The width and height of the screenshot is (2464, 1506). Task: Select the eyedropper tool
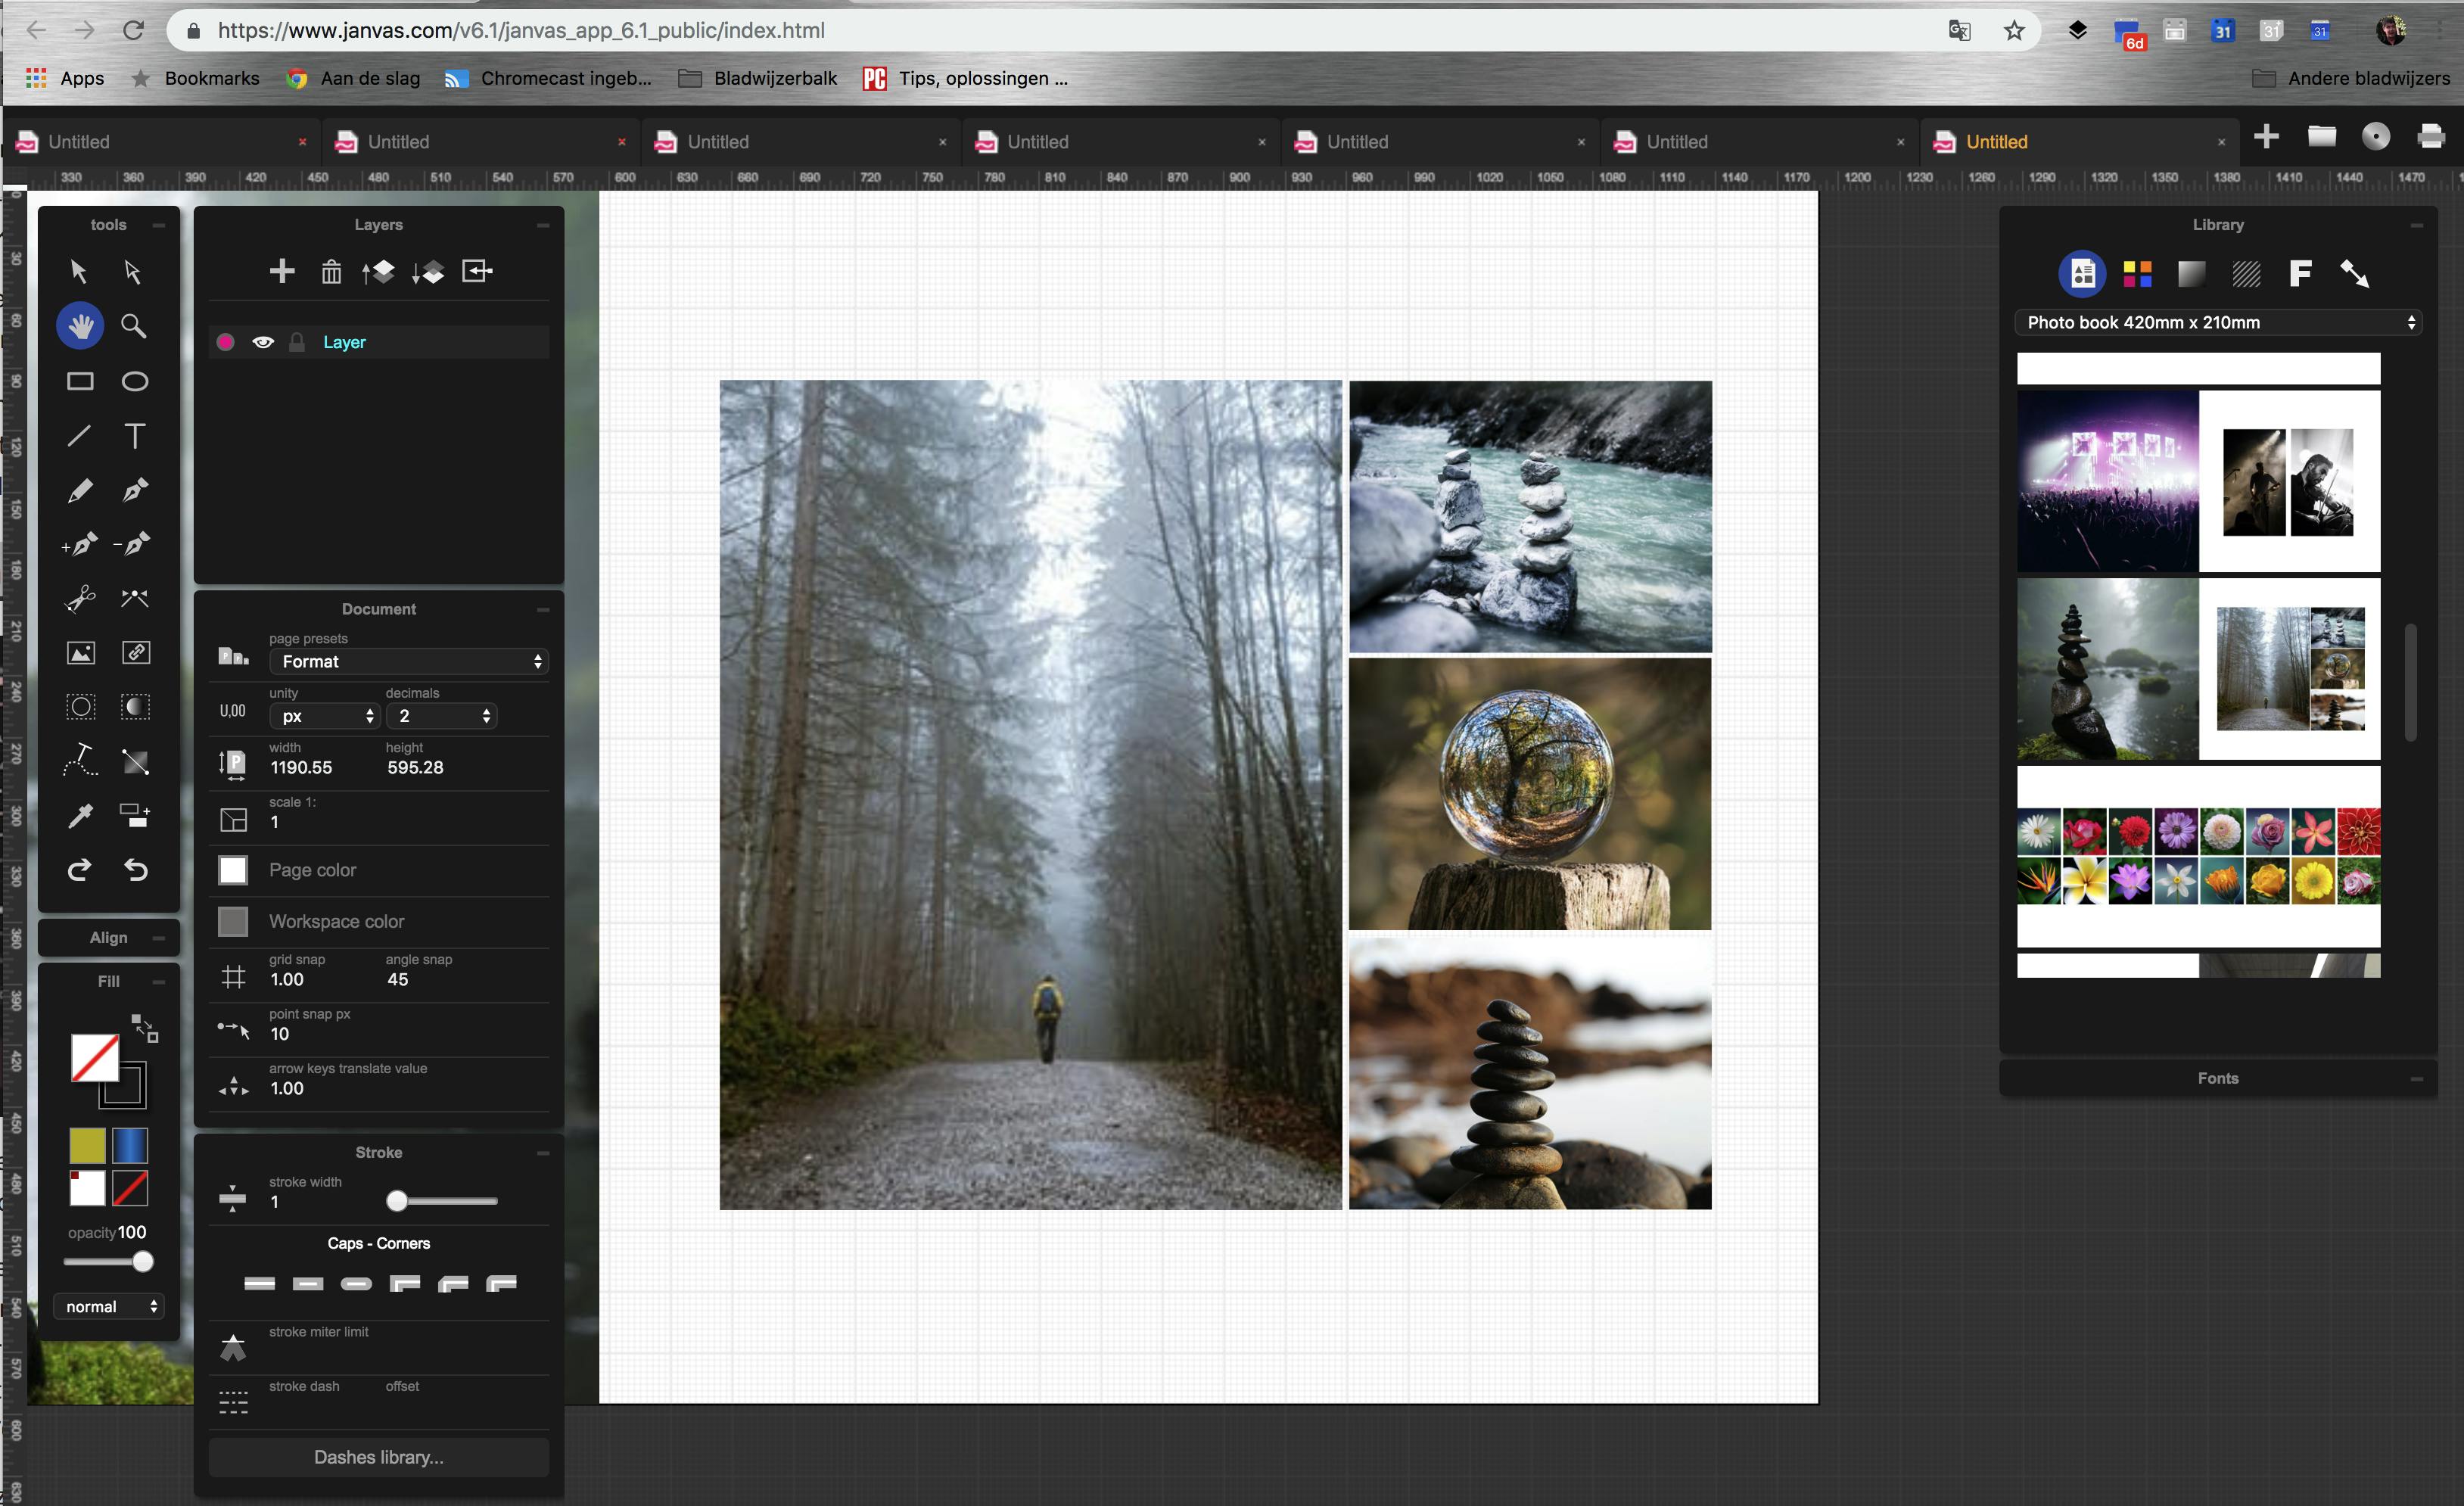pyautogui.click(x=80, y=816)
